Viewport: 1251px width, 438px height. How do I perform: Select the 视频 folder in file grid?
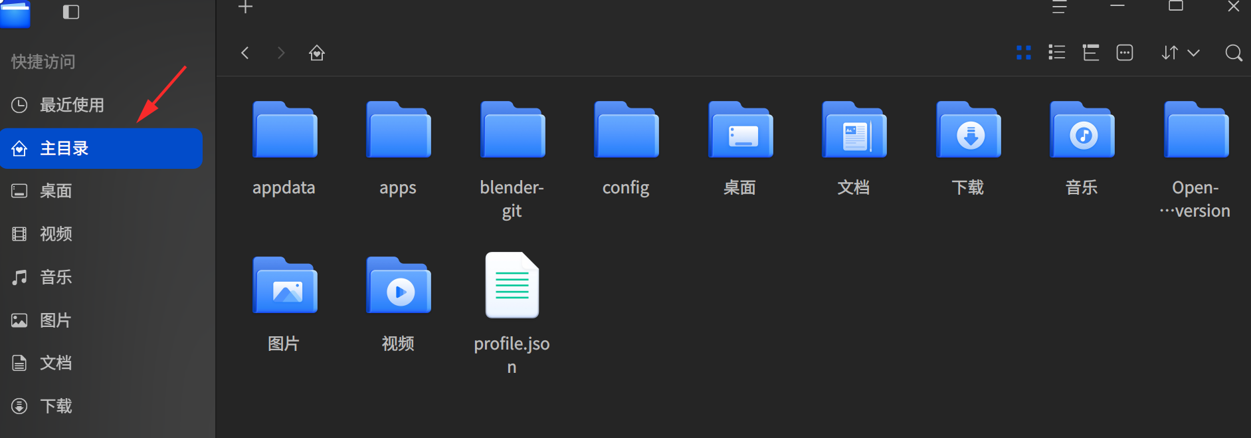point(399,285)
